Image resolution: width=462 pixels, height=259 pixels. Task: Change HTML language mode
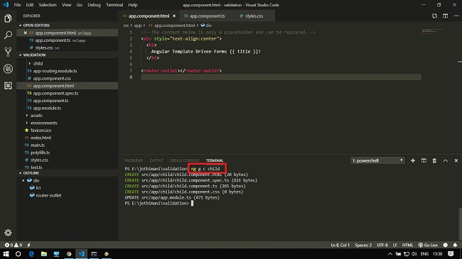pos(407,245)
